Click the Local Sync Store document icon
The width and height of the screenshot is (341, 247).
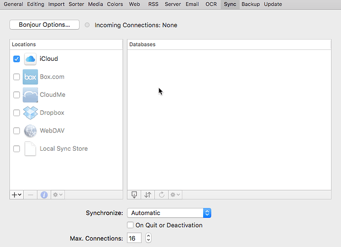[30, 149]
